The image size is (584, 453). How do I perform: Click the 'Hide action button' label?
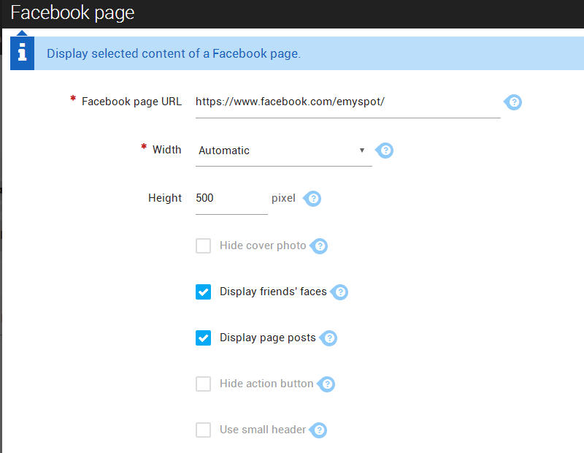click(266, 384)
